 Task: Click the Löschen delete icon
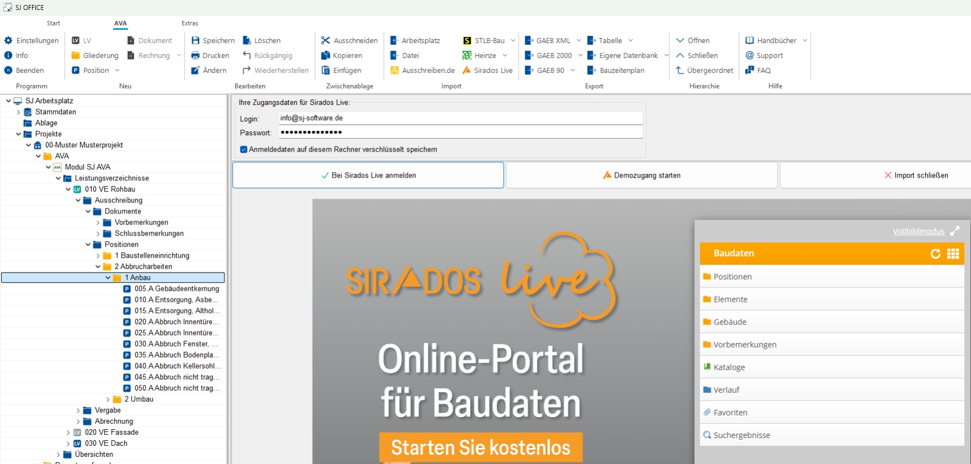point(247,40)
